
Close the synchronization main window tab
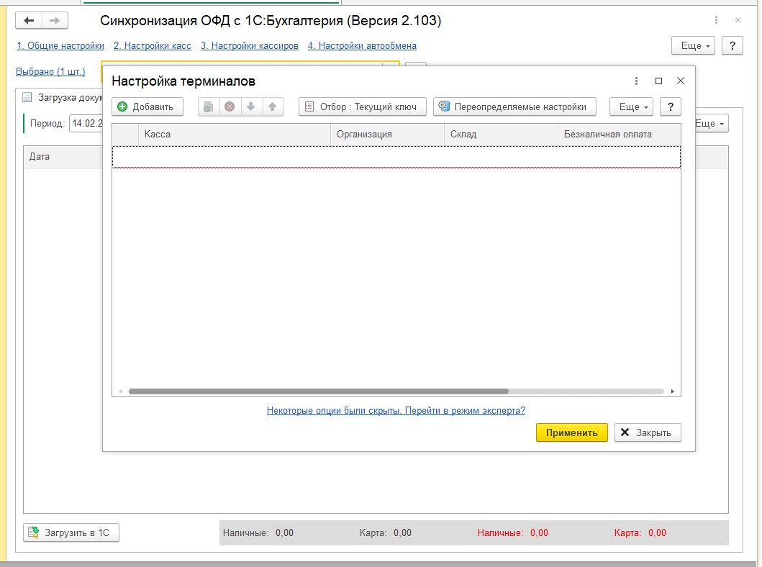(x=738, y=20)
